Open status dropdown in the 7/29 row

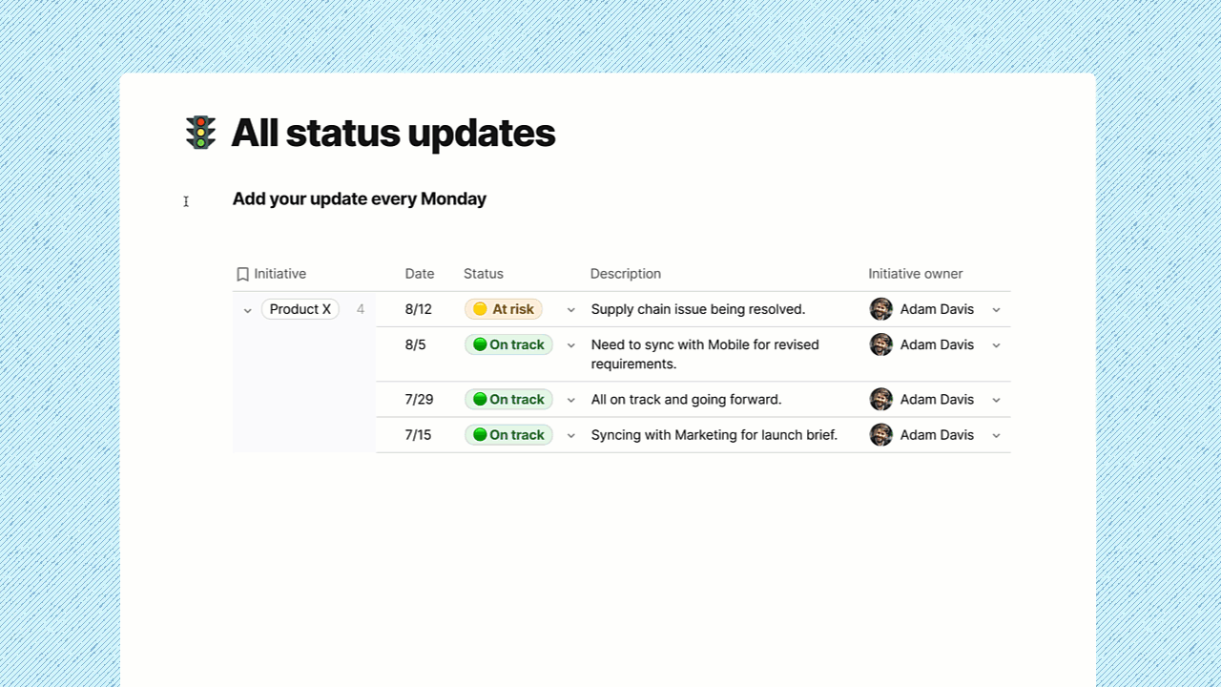(571, 401)
